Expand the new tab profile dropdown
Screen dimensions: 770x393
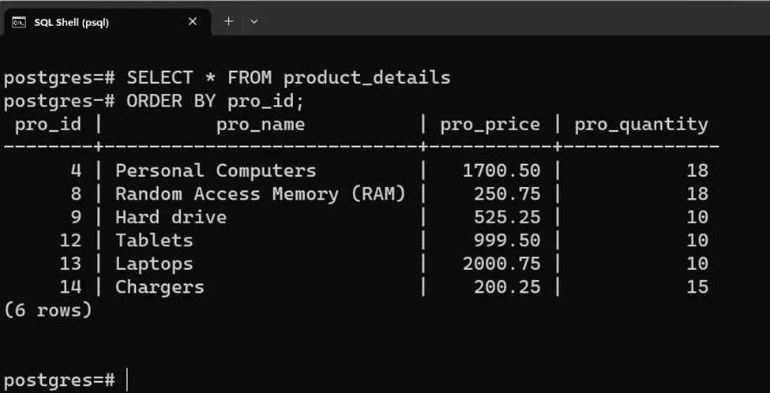click(254, 21)
